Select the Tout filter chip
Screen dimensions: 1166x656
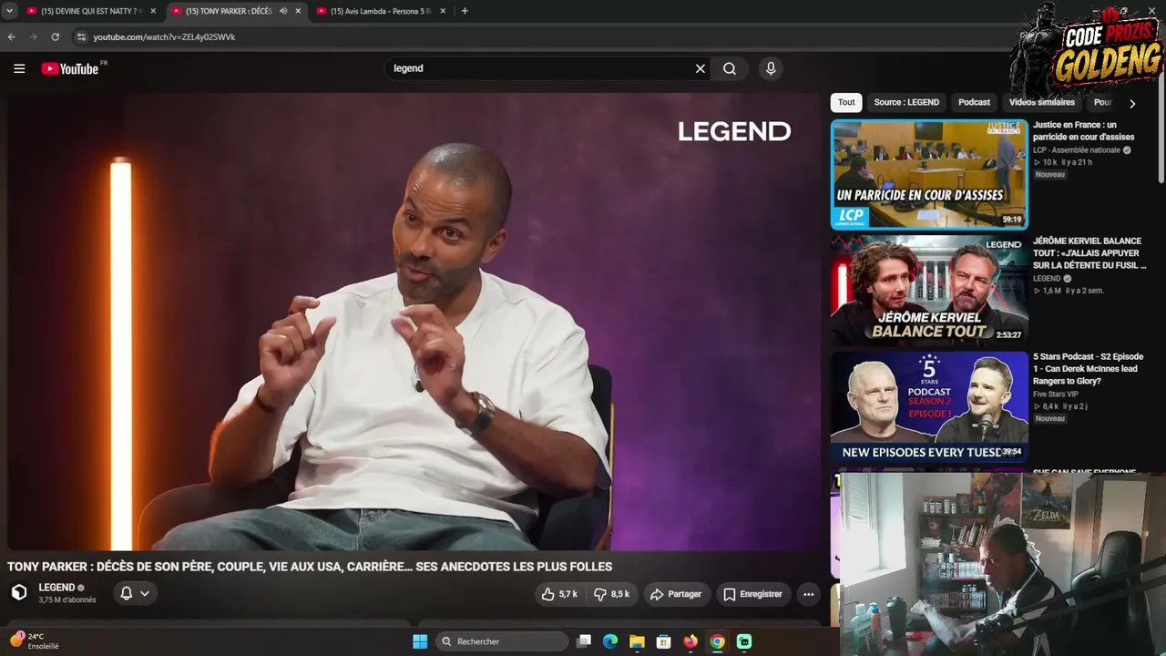click(x=846, y=102)
